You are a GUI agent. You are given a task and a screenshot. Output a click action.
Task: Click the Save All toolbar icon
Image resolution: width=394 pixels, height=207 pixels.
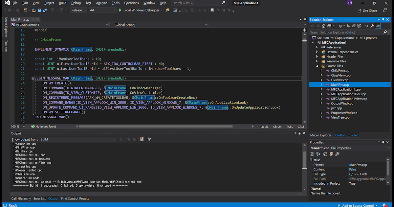coord(44,10)
